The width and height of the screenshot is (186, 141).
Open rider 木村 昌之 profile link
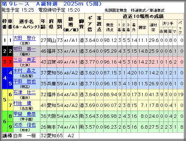24,71
